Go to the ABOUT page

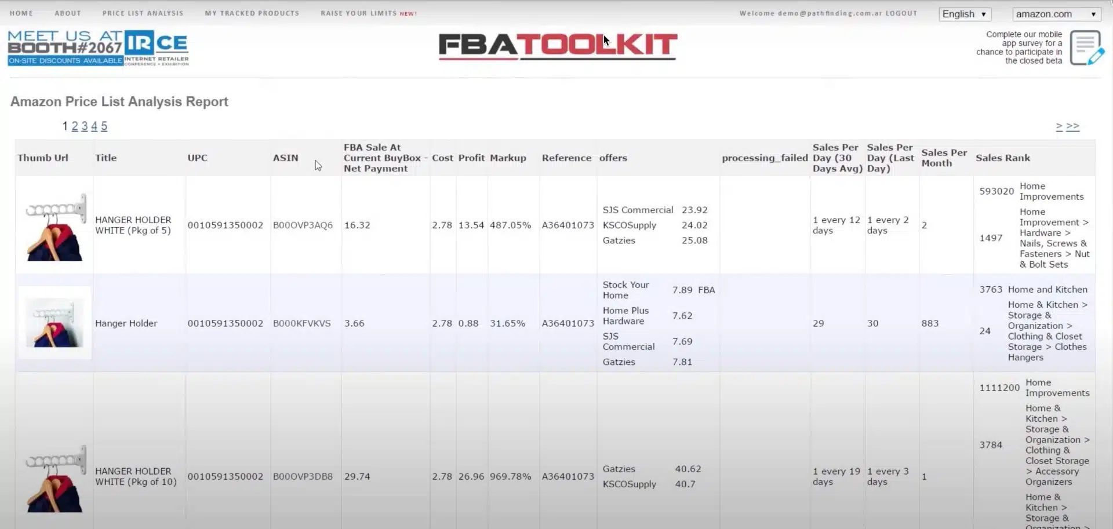tap(68, 13)
